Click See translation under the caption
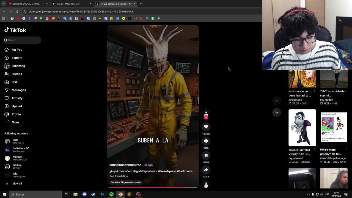 [119, 176]
